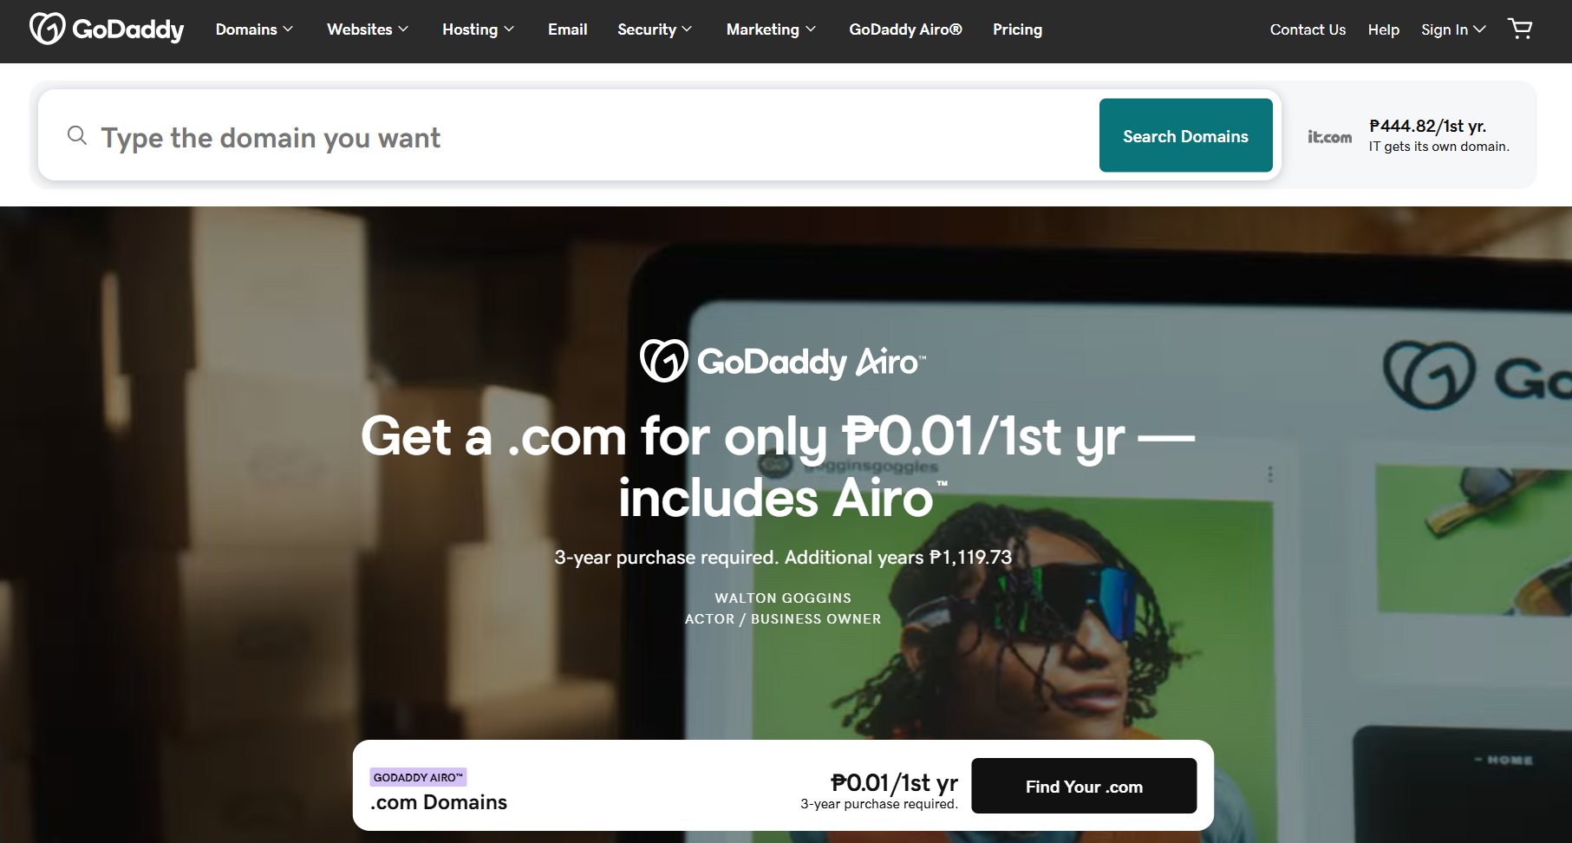Expand the Hosting dropdown menu
The width and height of the screenshot is (1572, 843).
coord(479,29)
